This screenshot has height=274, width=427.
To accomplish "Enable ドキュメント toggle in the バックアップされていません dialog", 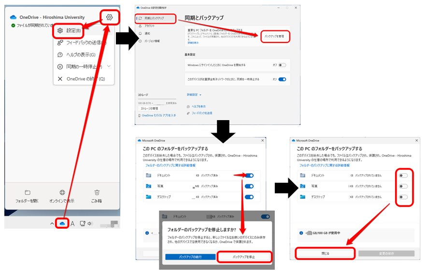I will pyautogui.click(x=403, y=176).
